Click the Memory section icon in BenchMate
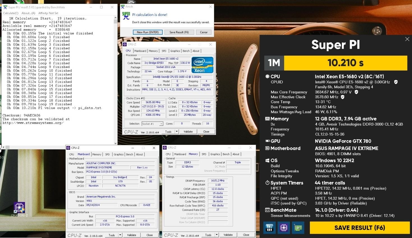Image resolution: width=412 pixels, height=238 pixels. pos(267,119)
